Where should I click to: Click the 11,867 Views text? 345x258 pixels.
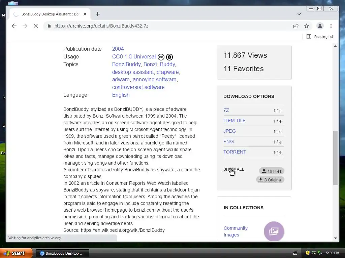(245, 55)
